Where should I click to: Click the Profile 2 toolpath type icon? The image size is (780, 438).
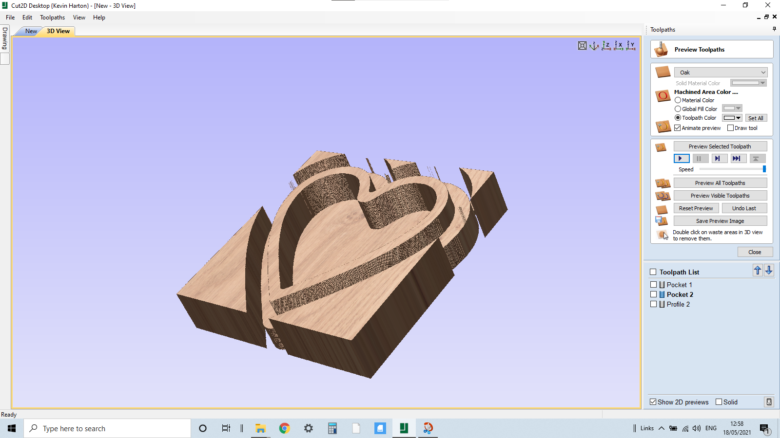[662, 304]
